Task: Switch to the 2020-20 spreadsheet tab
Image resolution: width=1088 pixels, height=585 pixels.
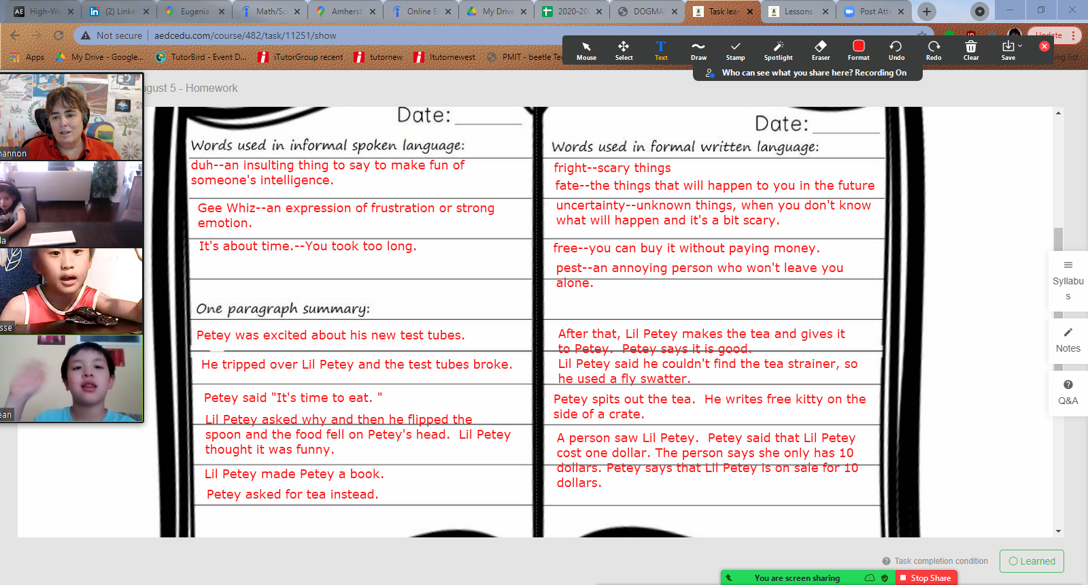Action: point(572,12)
